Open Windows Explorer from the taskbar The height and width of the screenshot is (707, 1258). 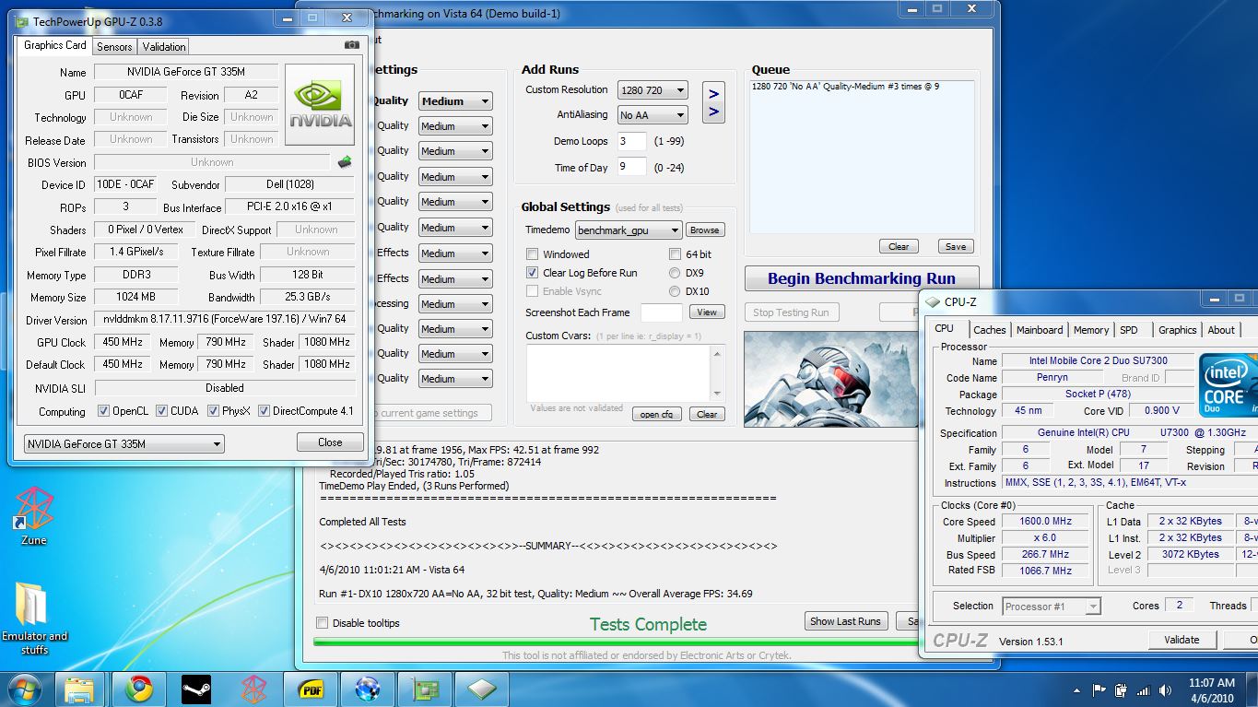[x=80, y=689]
